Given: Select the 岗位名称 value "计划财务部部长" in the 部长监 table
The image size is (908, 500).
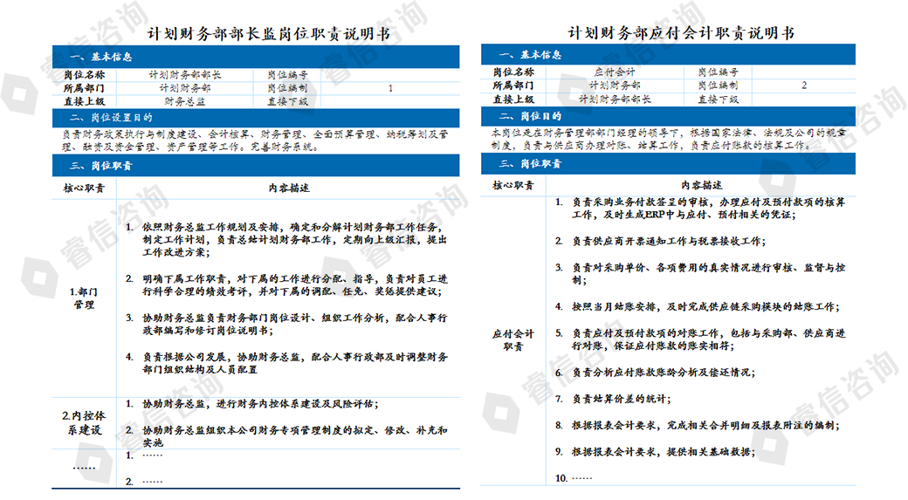Looking at the screenshot, I should tap(185, 75).
